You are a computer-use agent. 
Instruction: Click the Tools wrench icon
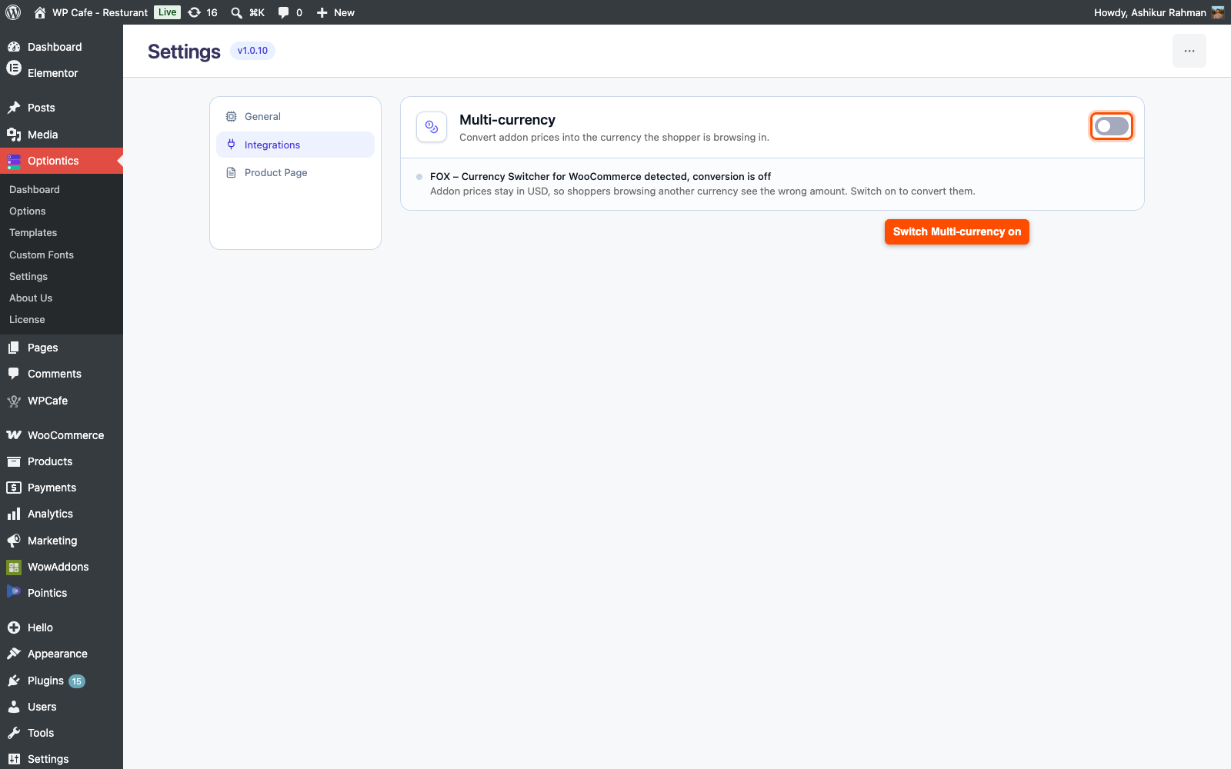pos(14,733)
